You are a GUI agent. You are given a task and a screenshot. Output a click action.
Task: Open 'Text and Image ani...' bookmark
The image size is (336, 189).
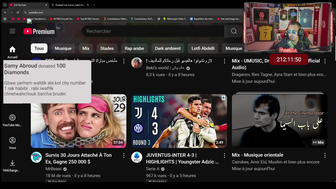coord(228,19)
